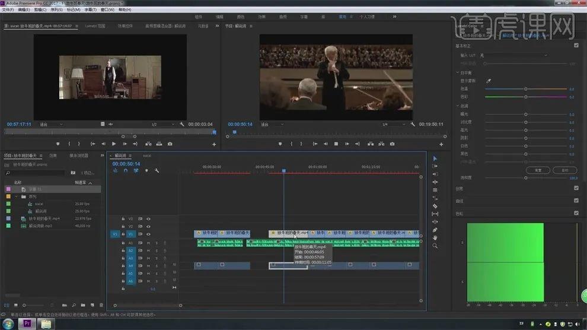This screenshot has height=330, width=587.
Task: Open Audio Clip Mixer tab
Action: pyautogui.click(x=165, y=26)
